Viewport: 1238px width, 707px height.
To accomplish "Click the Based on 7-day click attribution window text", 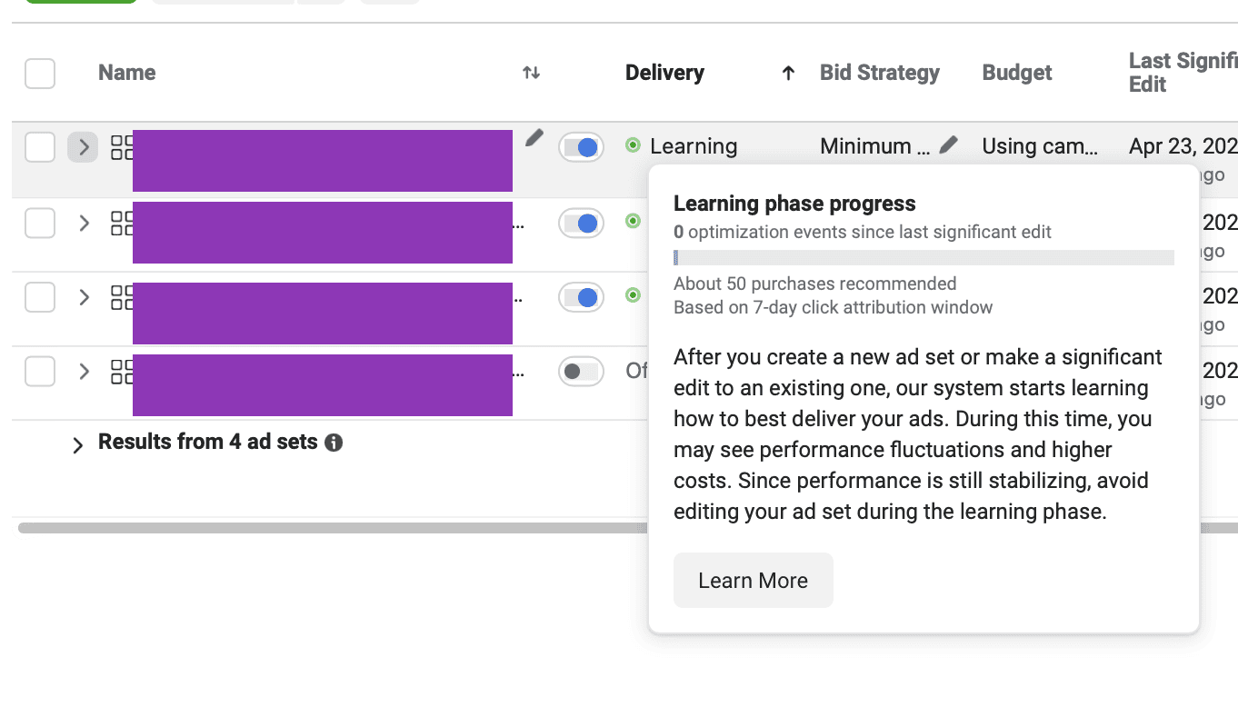I will tap(833, 307).
